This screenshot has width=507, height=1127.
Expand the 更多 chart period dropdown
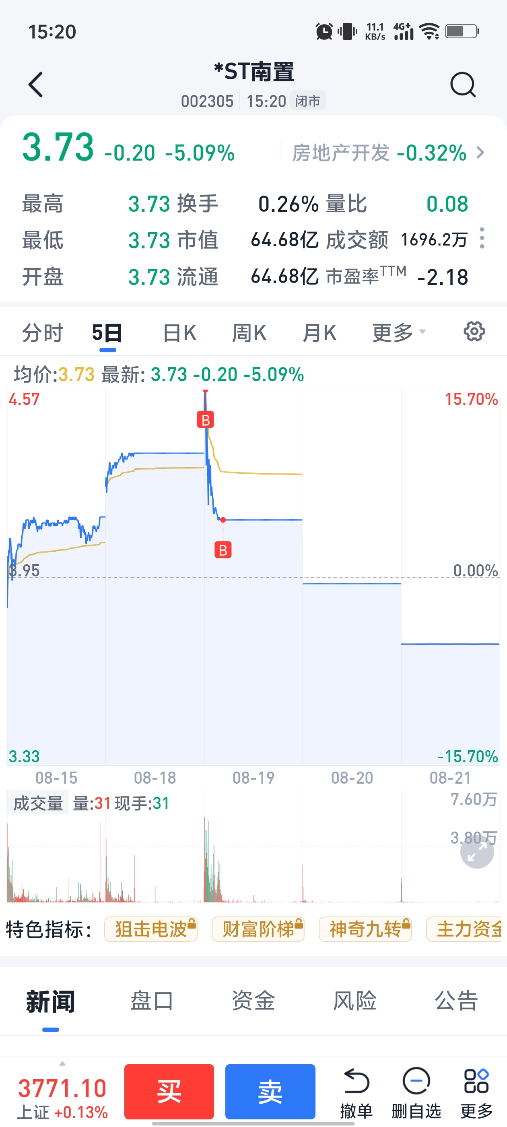(399, 333)
